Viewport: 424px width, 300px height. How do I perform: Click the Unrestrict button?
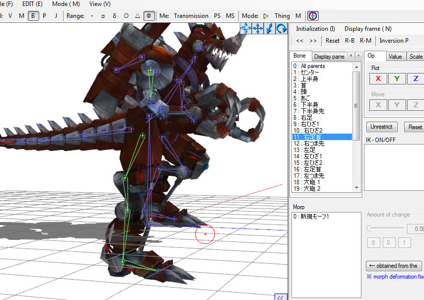click(x=381, y=127)
